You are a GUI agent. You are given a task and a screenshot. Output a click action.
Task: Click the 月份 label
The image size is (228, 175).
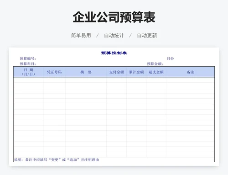[x=170, y=58]
